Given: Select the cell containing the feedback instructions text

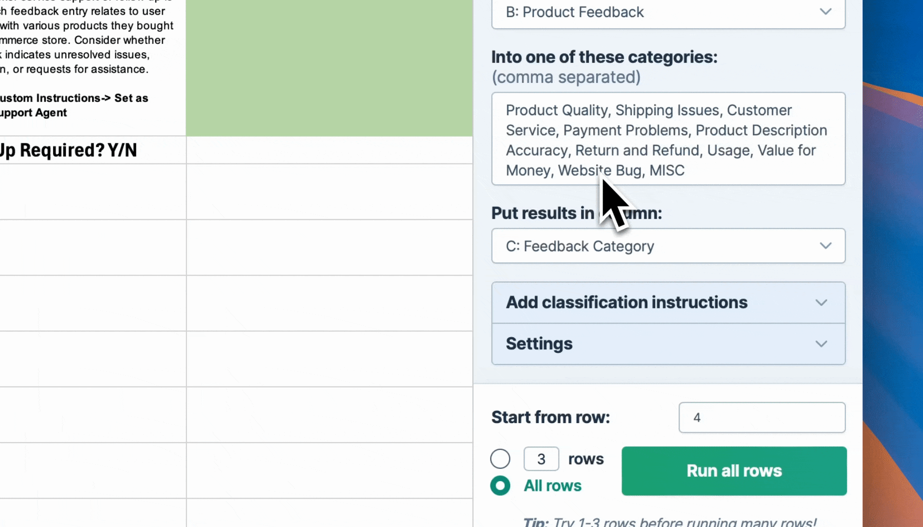Looking at the screenshot, I should [93, 68].
